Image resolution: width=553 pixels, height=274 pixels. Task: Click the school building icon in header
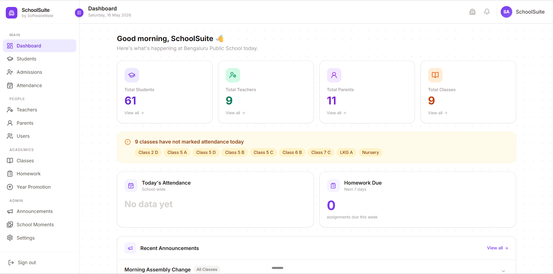click(x=472, y=12)
